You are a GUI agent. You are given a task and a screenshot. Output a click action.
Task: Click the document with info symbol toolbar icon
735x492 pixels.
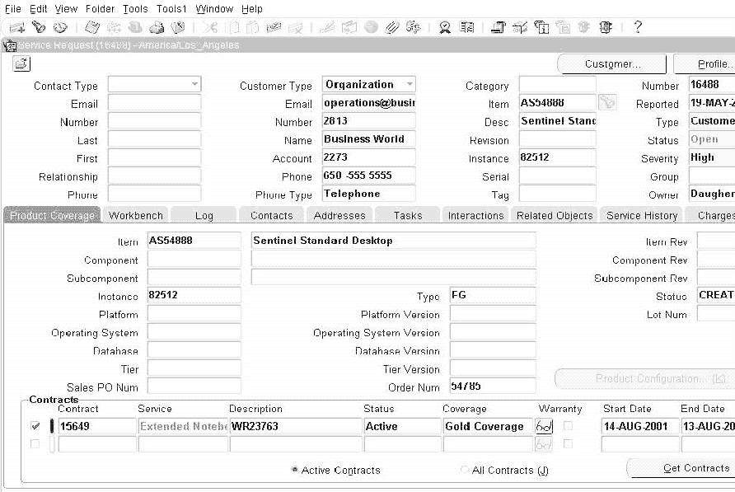(541, 28)
